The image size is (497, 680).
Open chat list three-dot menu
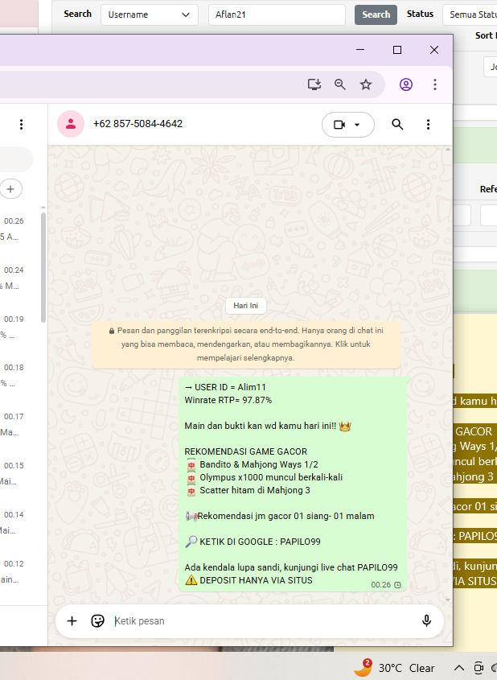pos(21,125)
